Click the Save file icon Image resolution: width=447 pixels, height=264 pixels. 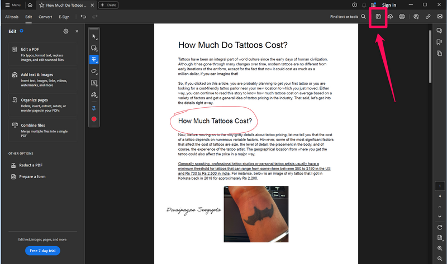pyautogui.click(x=378, y=17)
